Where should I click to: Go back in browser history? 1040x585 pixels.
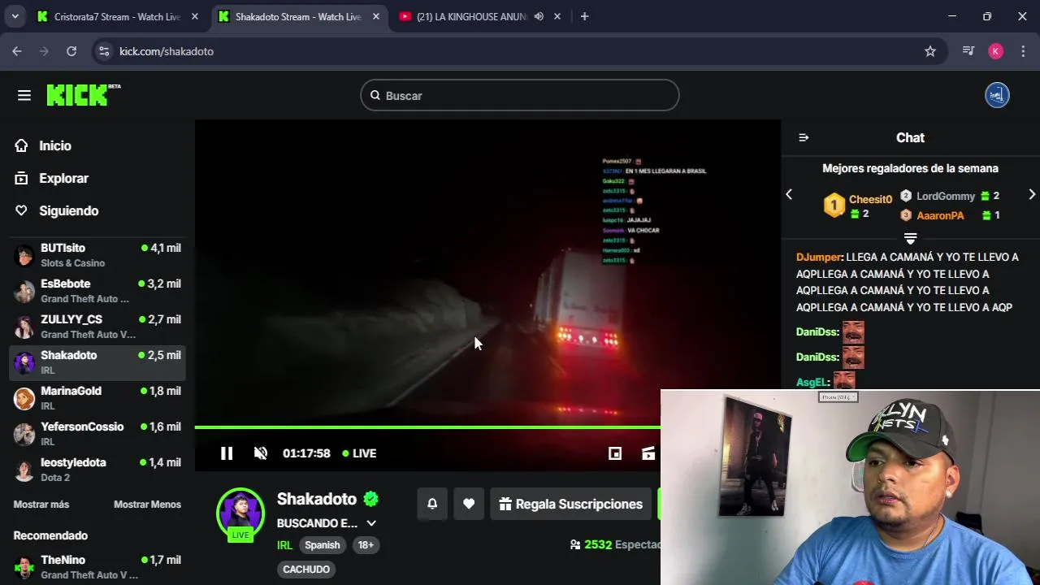click(x=17, y=51)
